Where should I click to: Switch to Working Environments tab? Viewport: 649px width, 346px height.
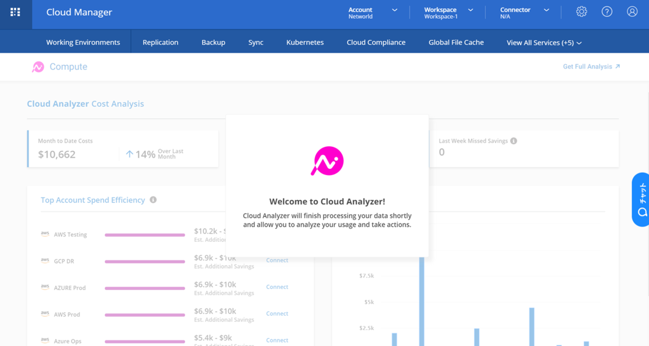(83, 42)
